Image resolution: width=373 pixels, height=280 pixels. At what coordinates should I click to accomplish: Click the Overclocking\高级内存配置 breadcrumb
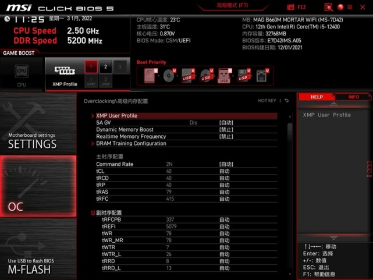click(x=116, y=101)
